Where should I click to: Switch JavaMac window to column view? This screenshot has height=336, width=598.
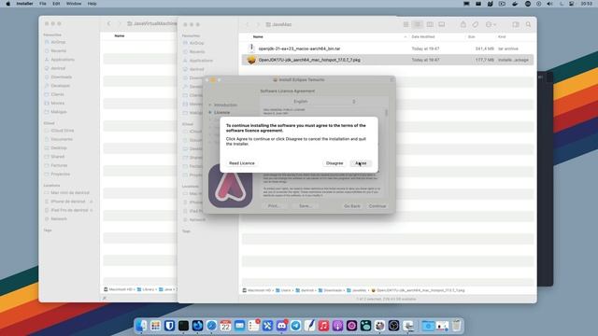[430, 24]
